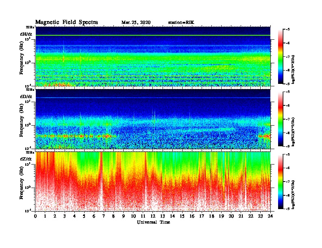
Task: Click the hour "1" tick label
Action: tap(45, 216)
